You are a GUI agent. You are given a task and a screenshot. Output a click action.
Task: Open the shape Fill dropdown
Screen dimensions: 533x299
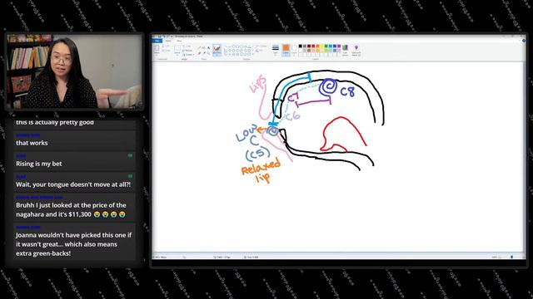pyautogui.click(x=259, y=50)
